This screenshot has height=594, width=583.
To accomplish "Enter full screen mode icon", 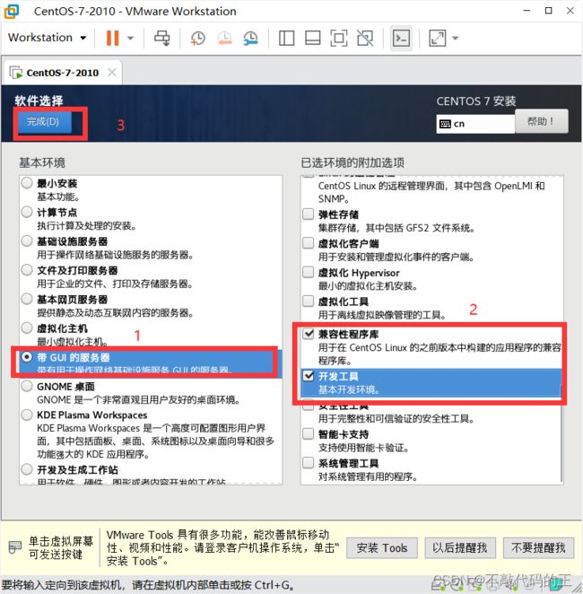I will (339, 38).
